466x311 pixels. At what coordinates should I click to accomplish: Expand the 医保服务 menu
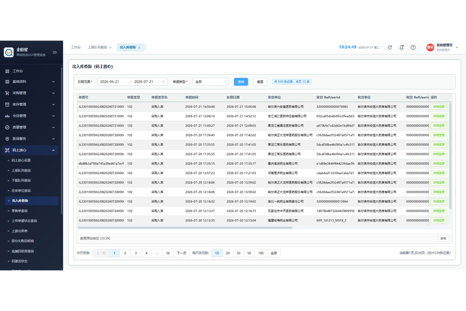[53, 139]
